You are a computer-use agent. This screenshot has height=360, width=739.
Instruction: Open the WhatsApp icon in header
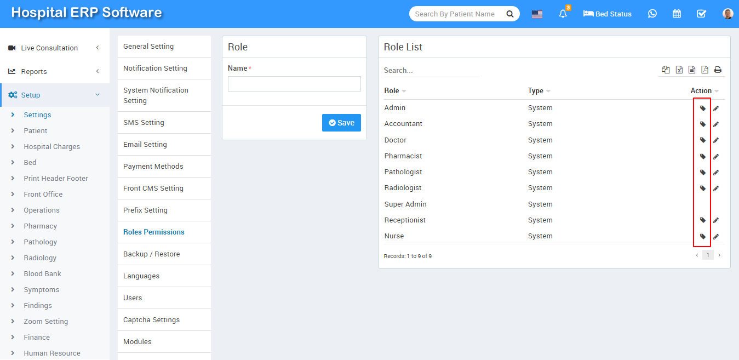tap(652, 14)
